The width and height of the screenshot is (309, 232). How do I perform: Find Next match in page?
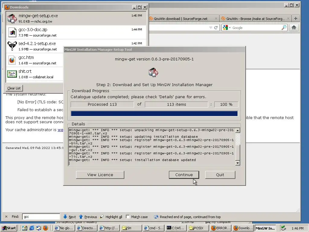[70, 217]
